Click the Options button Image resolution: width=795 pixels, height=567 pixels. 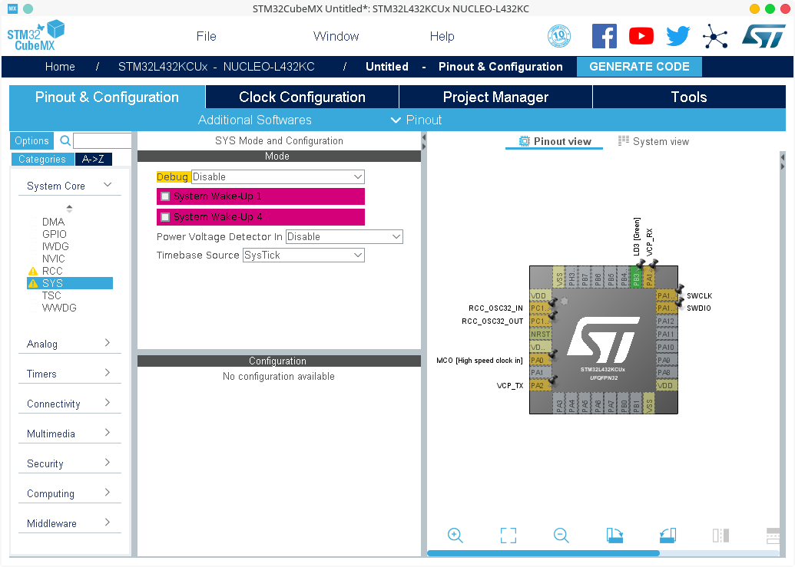click(31, 140)
